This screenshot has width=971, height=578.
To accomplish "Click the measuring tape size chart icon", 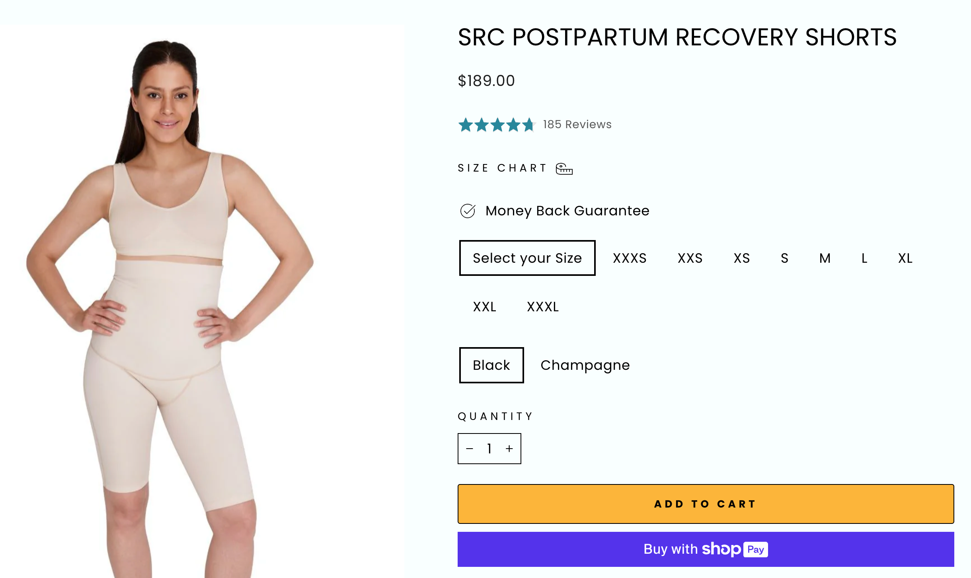I will pyautogui.click(x=564, y=169).
